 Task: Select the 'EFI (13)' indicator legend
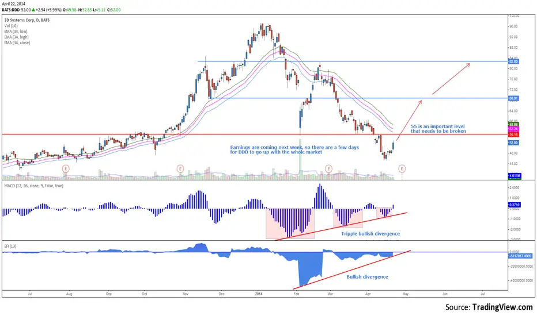[10, 246]
